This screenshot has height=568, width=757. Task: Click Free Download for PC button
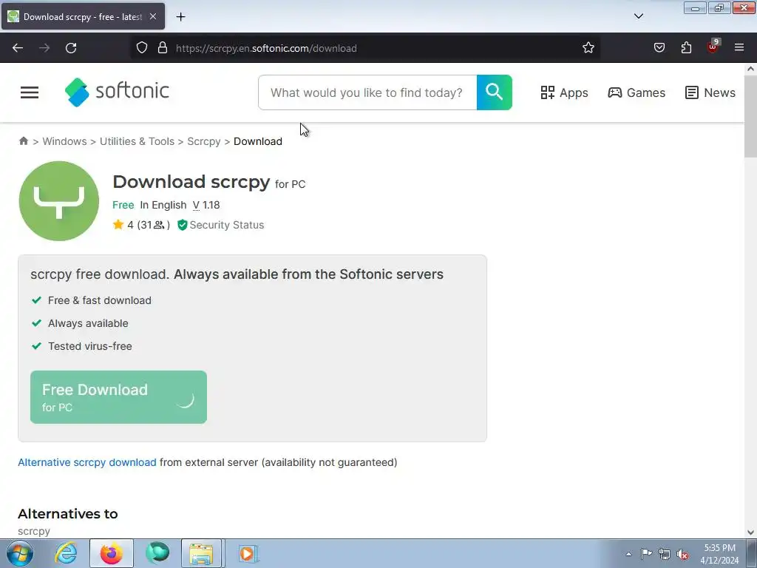[x=118, y=397]
